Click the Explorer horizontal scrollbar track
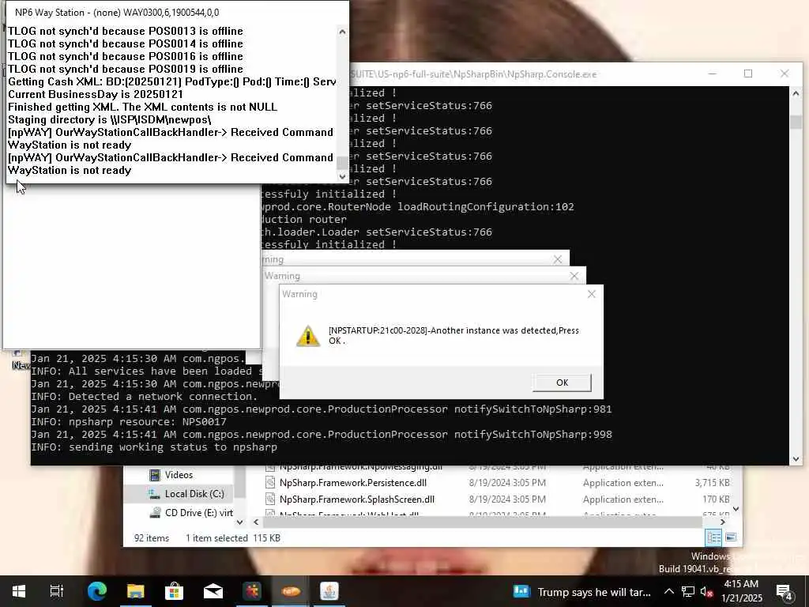The image size is (809, 607). coord(483,522)
